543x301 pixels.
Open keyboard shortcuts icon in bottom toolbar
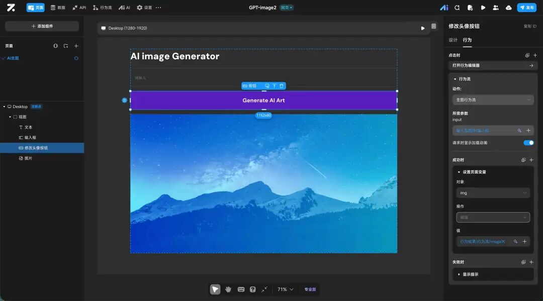[x=241, y=289]
